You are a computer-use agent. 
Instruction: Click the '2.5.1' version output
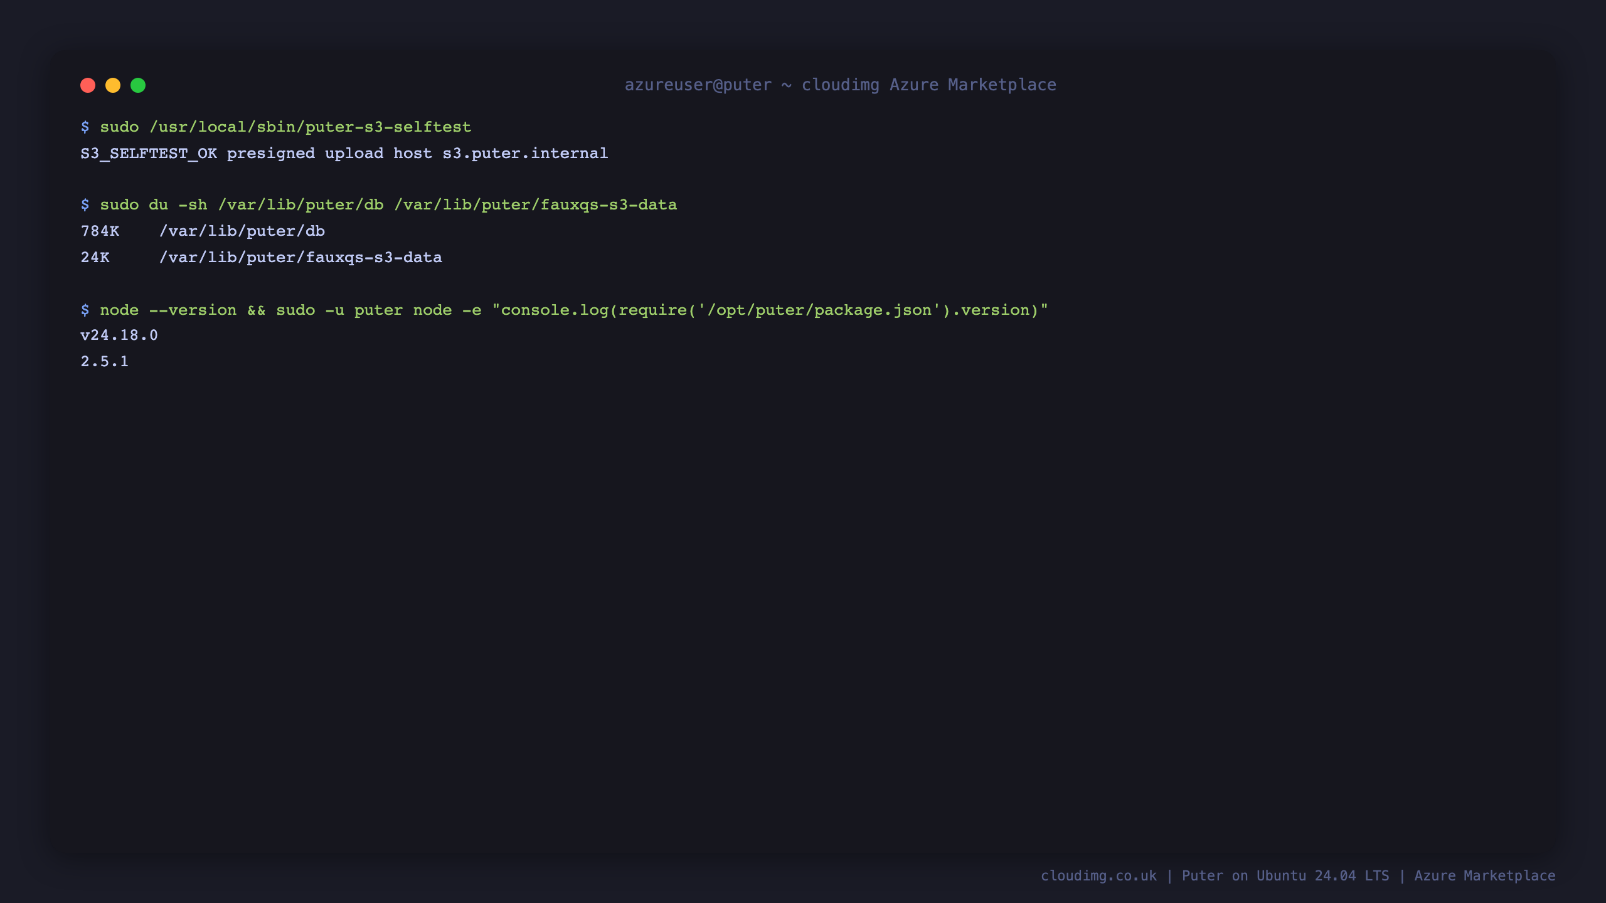104,362
